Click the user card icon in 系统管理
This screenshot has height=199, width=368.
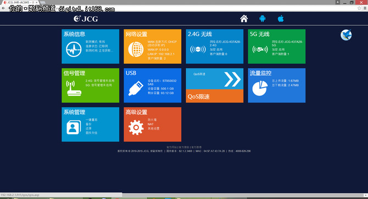coord(74,127)
